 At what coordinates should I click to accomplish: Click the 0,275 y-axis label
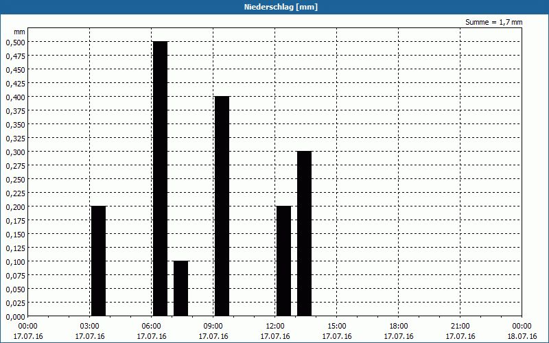click(x=15, y=166)
